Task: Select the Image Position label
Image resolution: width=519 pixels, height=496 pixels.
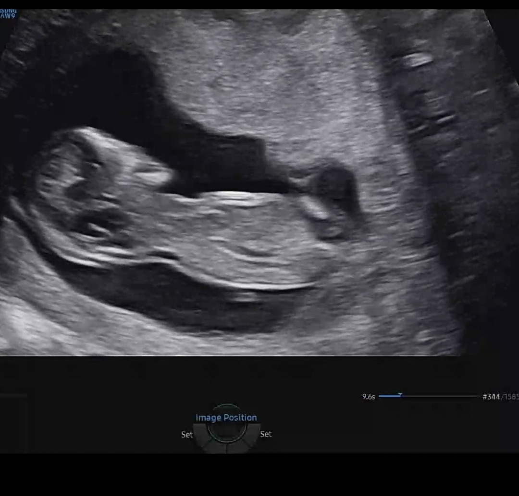Action: tap(226, 418)
